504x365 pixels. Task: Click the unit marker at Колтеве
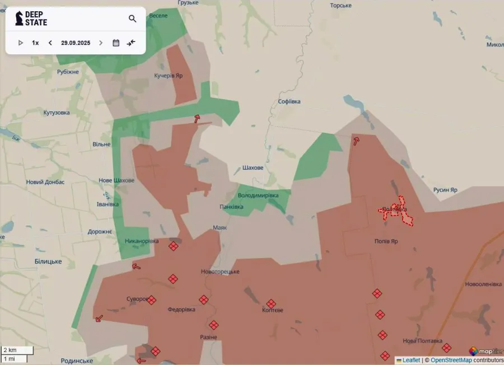271,303
